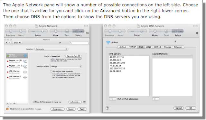206x120 pixels.
Task: Select the USB Ethernet 2 connection
Action: 17,77
